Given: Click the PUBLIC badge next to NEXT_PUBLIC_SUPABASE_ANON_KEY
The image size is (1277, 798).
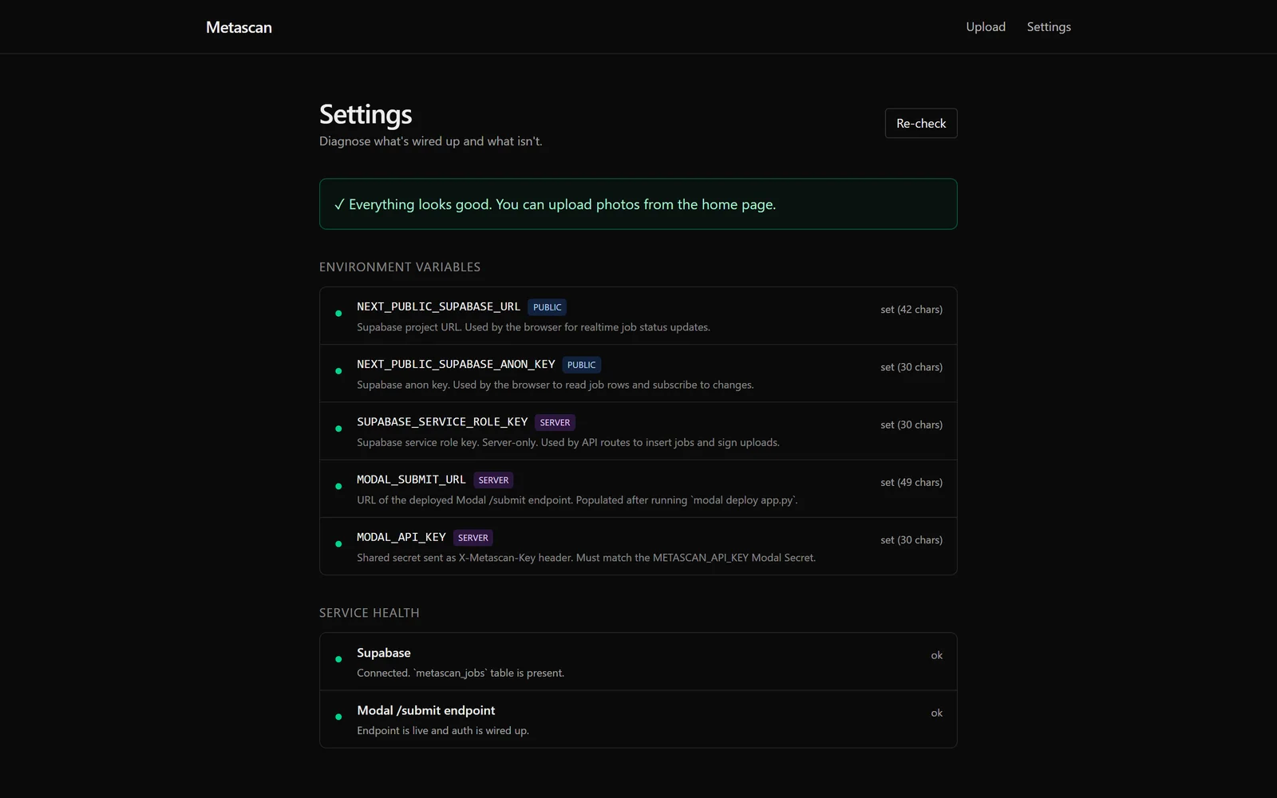Looking at the screenshot, I should click(x=582, y=365).
